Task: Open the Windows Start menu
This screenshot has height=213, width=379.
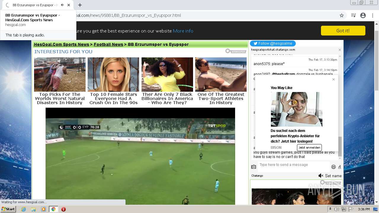Action: point(8,209)
